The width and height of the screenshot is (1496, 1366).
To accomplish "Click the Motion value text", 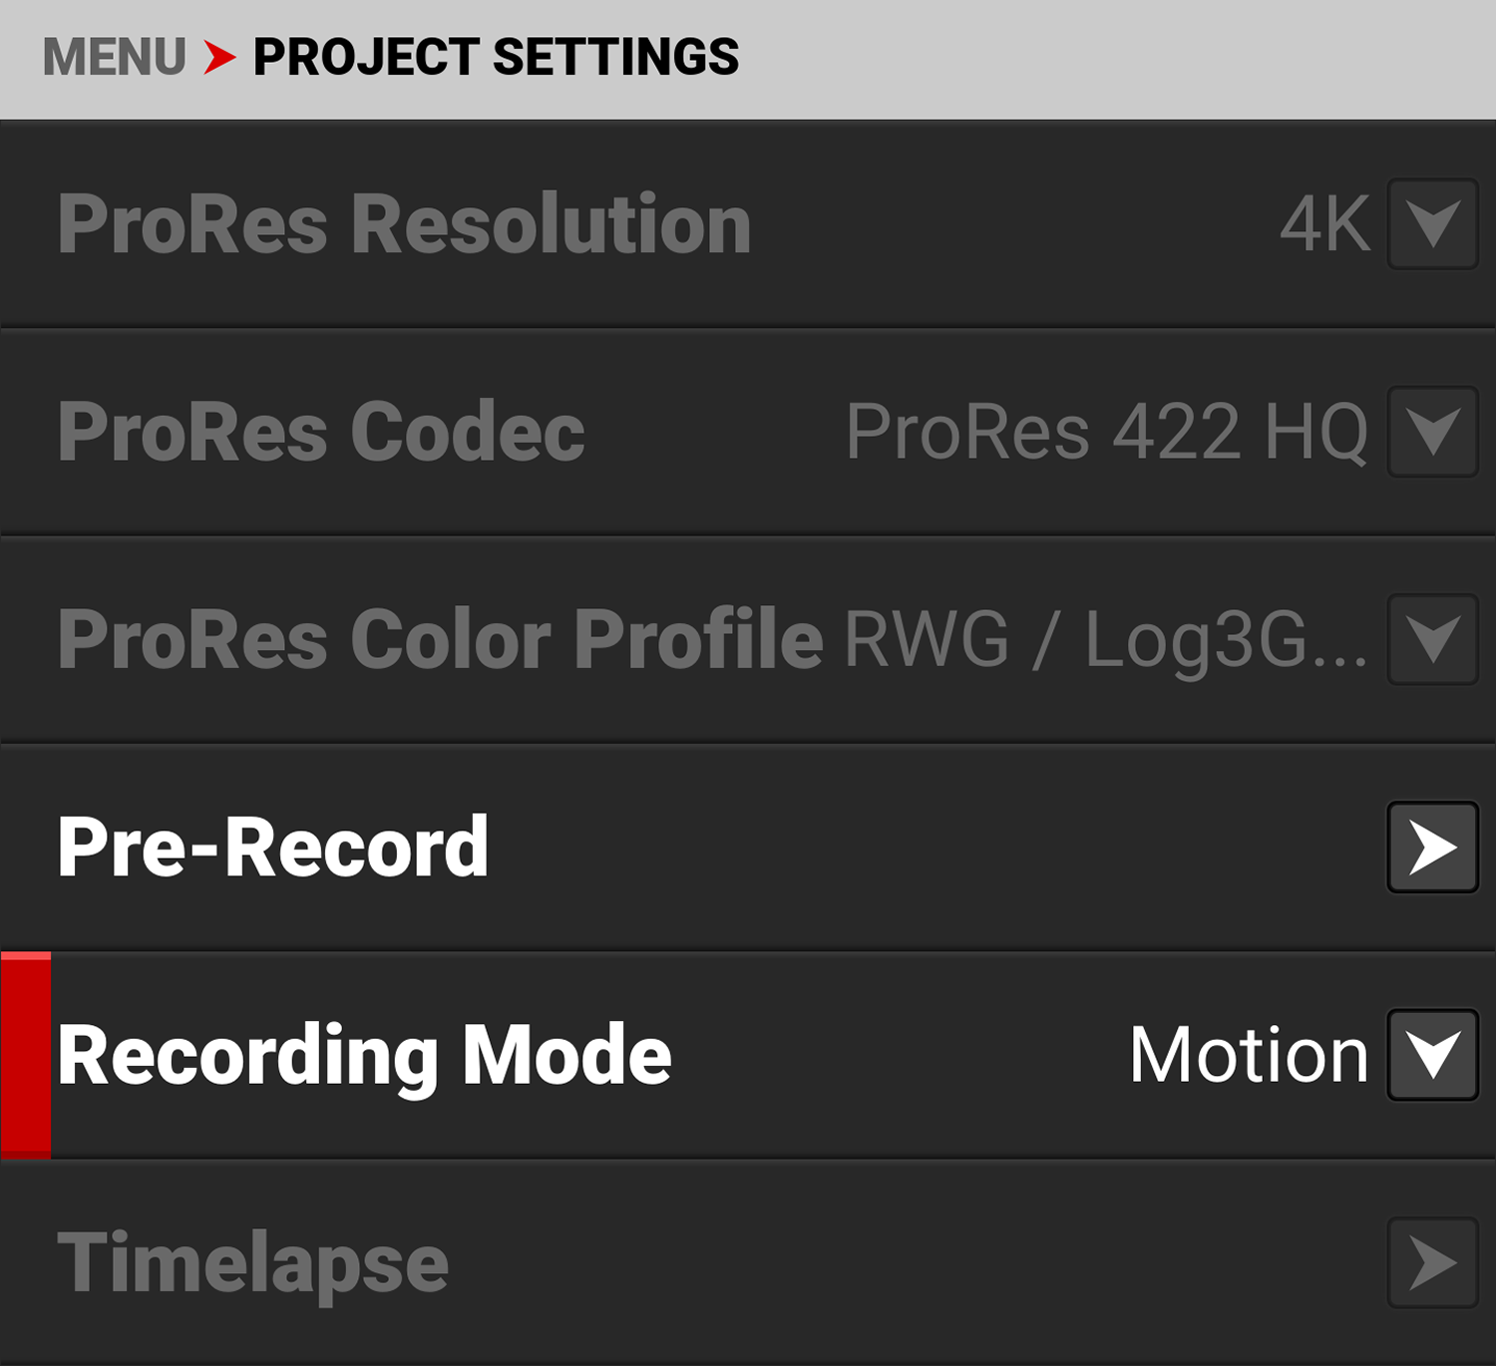I will 1249,1054.
